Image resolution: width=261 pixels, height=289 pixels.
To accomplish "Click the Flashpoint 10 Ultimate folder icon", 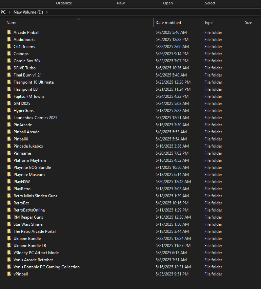I will [9, 82].
